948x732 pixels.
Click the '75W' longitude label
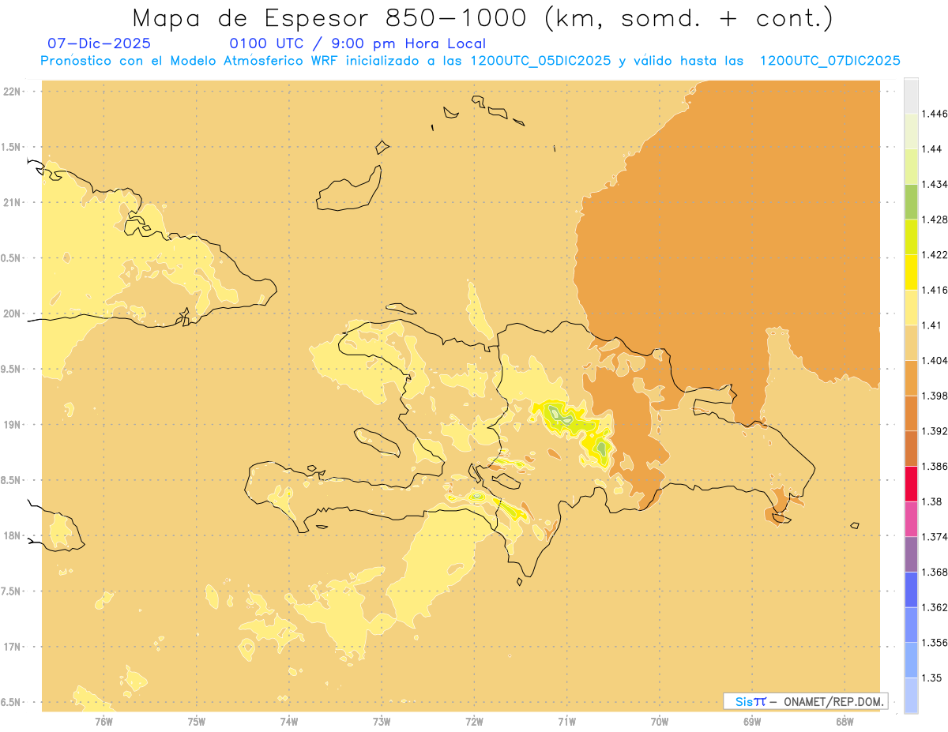(x=197, y=721)
